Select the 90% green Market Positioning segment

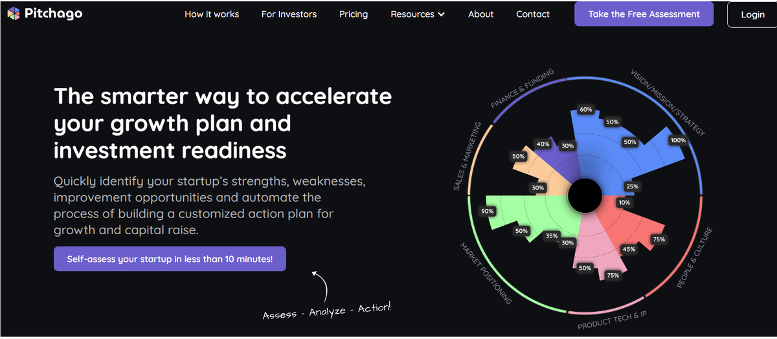[x=487, y=211]
